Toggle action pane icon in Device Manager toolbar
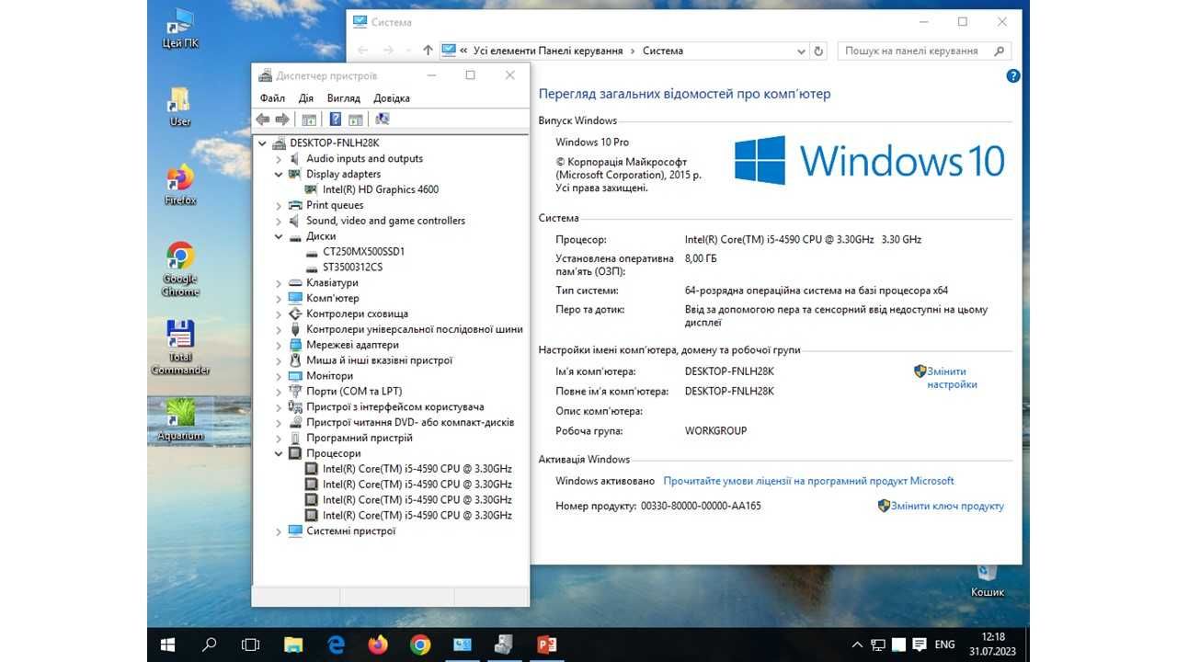This screenshot has height=662, width=1177. click(x=356, y=120)
